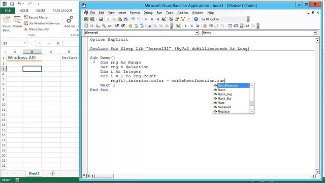Open the Run menu

pos(159,13)
